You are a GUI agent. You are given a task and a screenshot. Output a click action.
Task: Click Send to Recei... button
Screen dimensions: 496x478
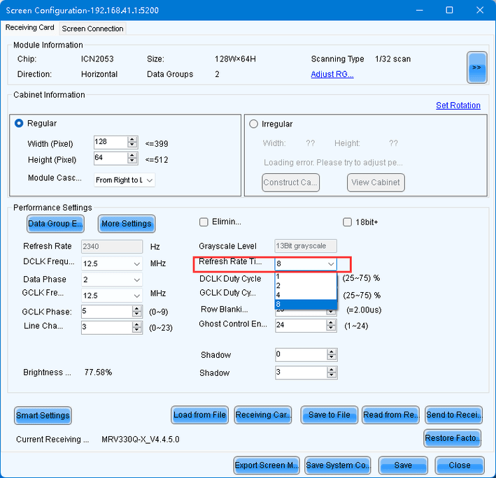453,415
